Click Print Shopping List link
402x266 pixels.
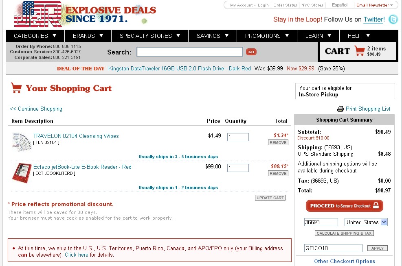(368, 109)
